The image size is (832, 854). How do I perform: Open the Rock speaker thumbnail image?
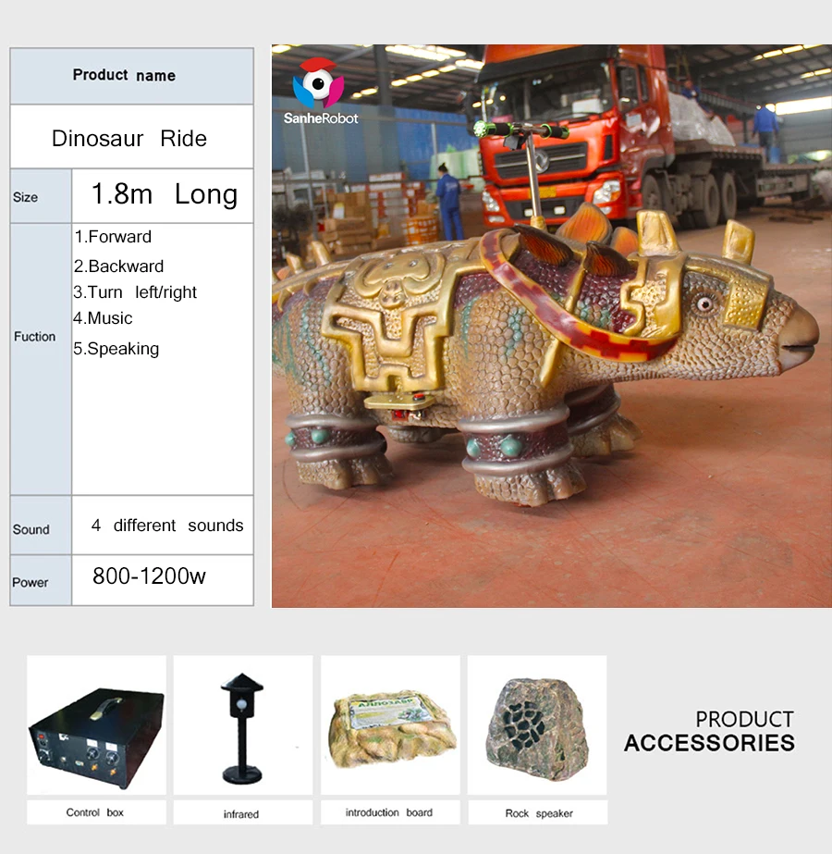pyautogui.click(x=537, y=724)
